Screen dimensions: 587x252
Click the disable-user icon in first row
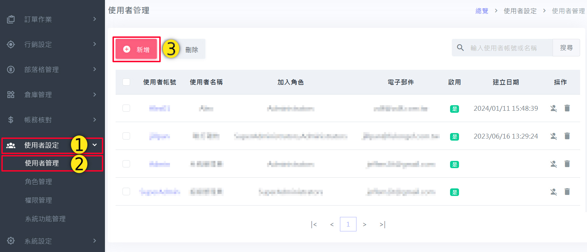point(553,108)
